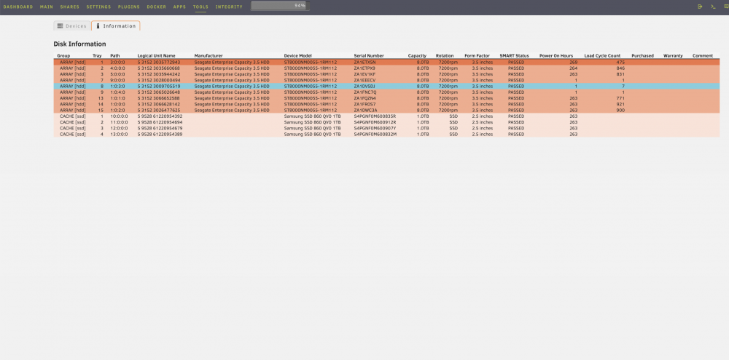The image size is (729, 360).
Task: Click load cycle count 921
Action: coord(620,105)
